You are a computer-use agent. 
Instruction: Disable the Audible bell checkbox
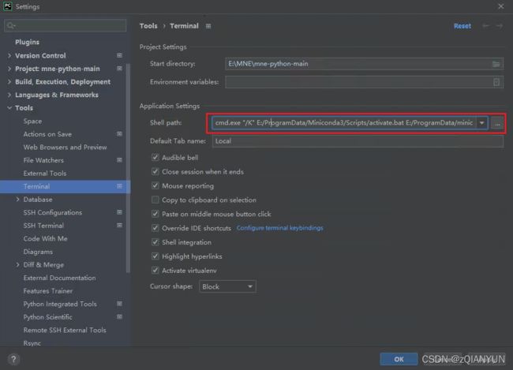point(155,158)
